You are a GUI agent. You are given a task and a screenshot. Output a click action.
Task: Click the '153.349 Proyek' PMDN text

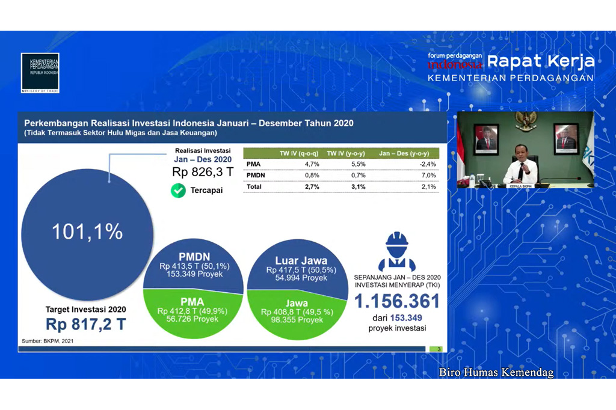[194, 274]
